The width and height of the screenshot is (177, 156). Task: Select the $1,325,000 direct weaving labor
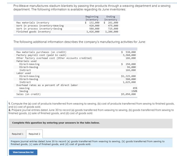click(x=128, y=76)
